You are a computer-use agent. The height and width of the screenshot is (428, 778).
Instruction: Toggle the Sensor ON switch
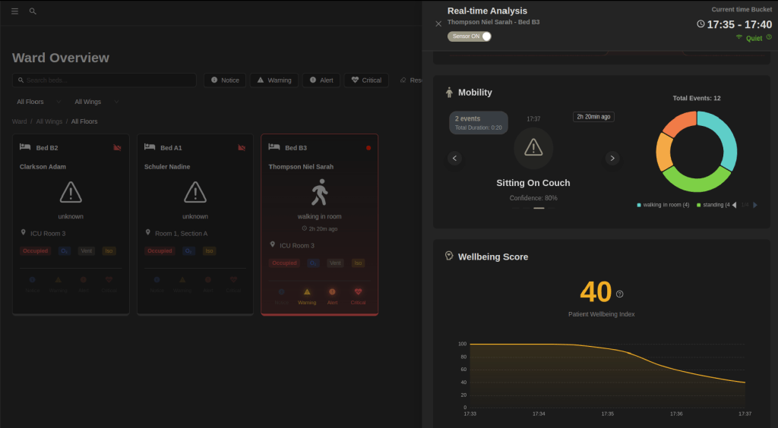pyautogui.click(x=470, y=36)
